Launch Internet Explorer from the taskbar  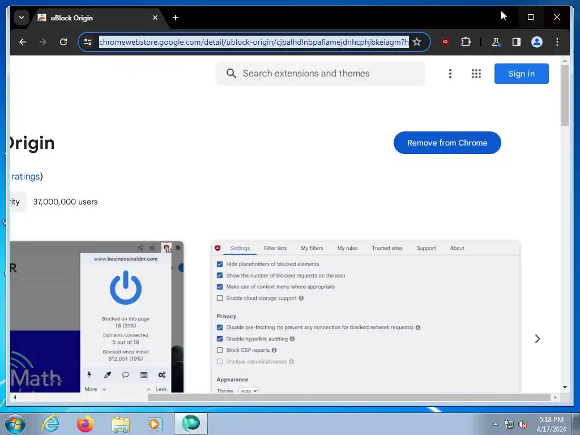[x=50, y=424]
